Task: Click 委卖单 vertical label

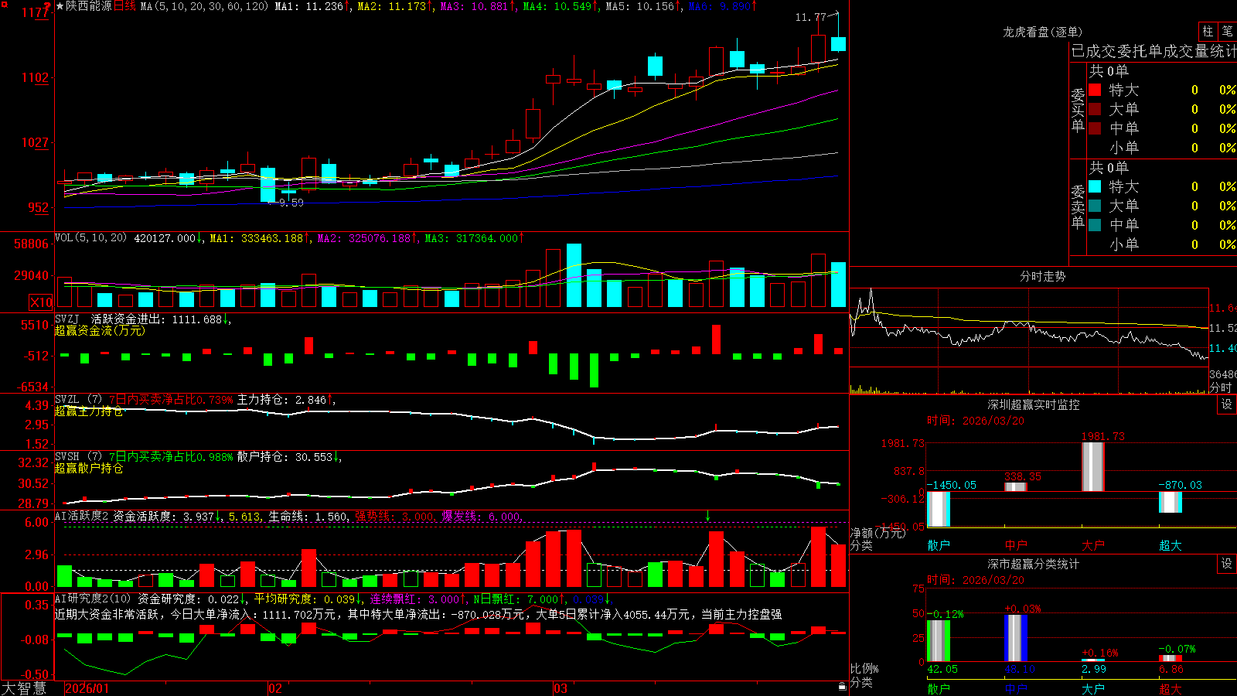Action: click(1078, 207)
